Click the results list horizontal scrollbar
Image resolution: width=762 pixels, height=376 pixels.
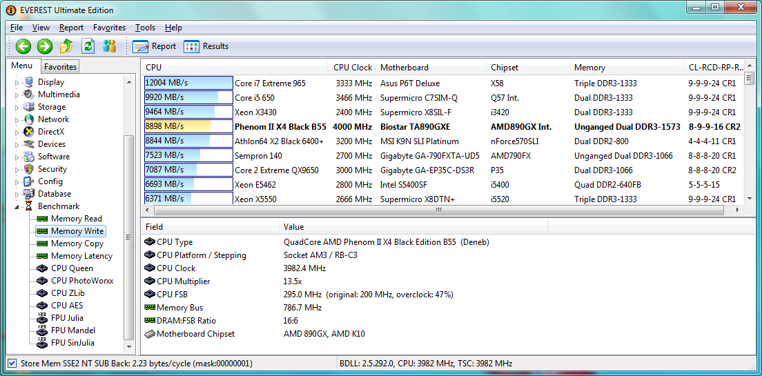click(x=439, y=210)
